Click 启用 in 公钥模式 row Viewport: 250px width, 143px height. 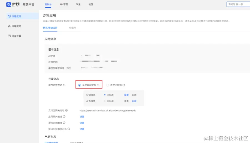(x=134, y=95)
